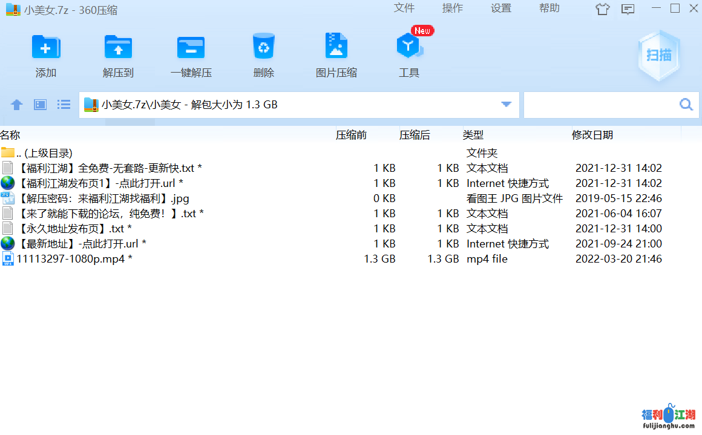
Task: Go up one directory with the arrow icon
Action: [x=17, y=105]
